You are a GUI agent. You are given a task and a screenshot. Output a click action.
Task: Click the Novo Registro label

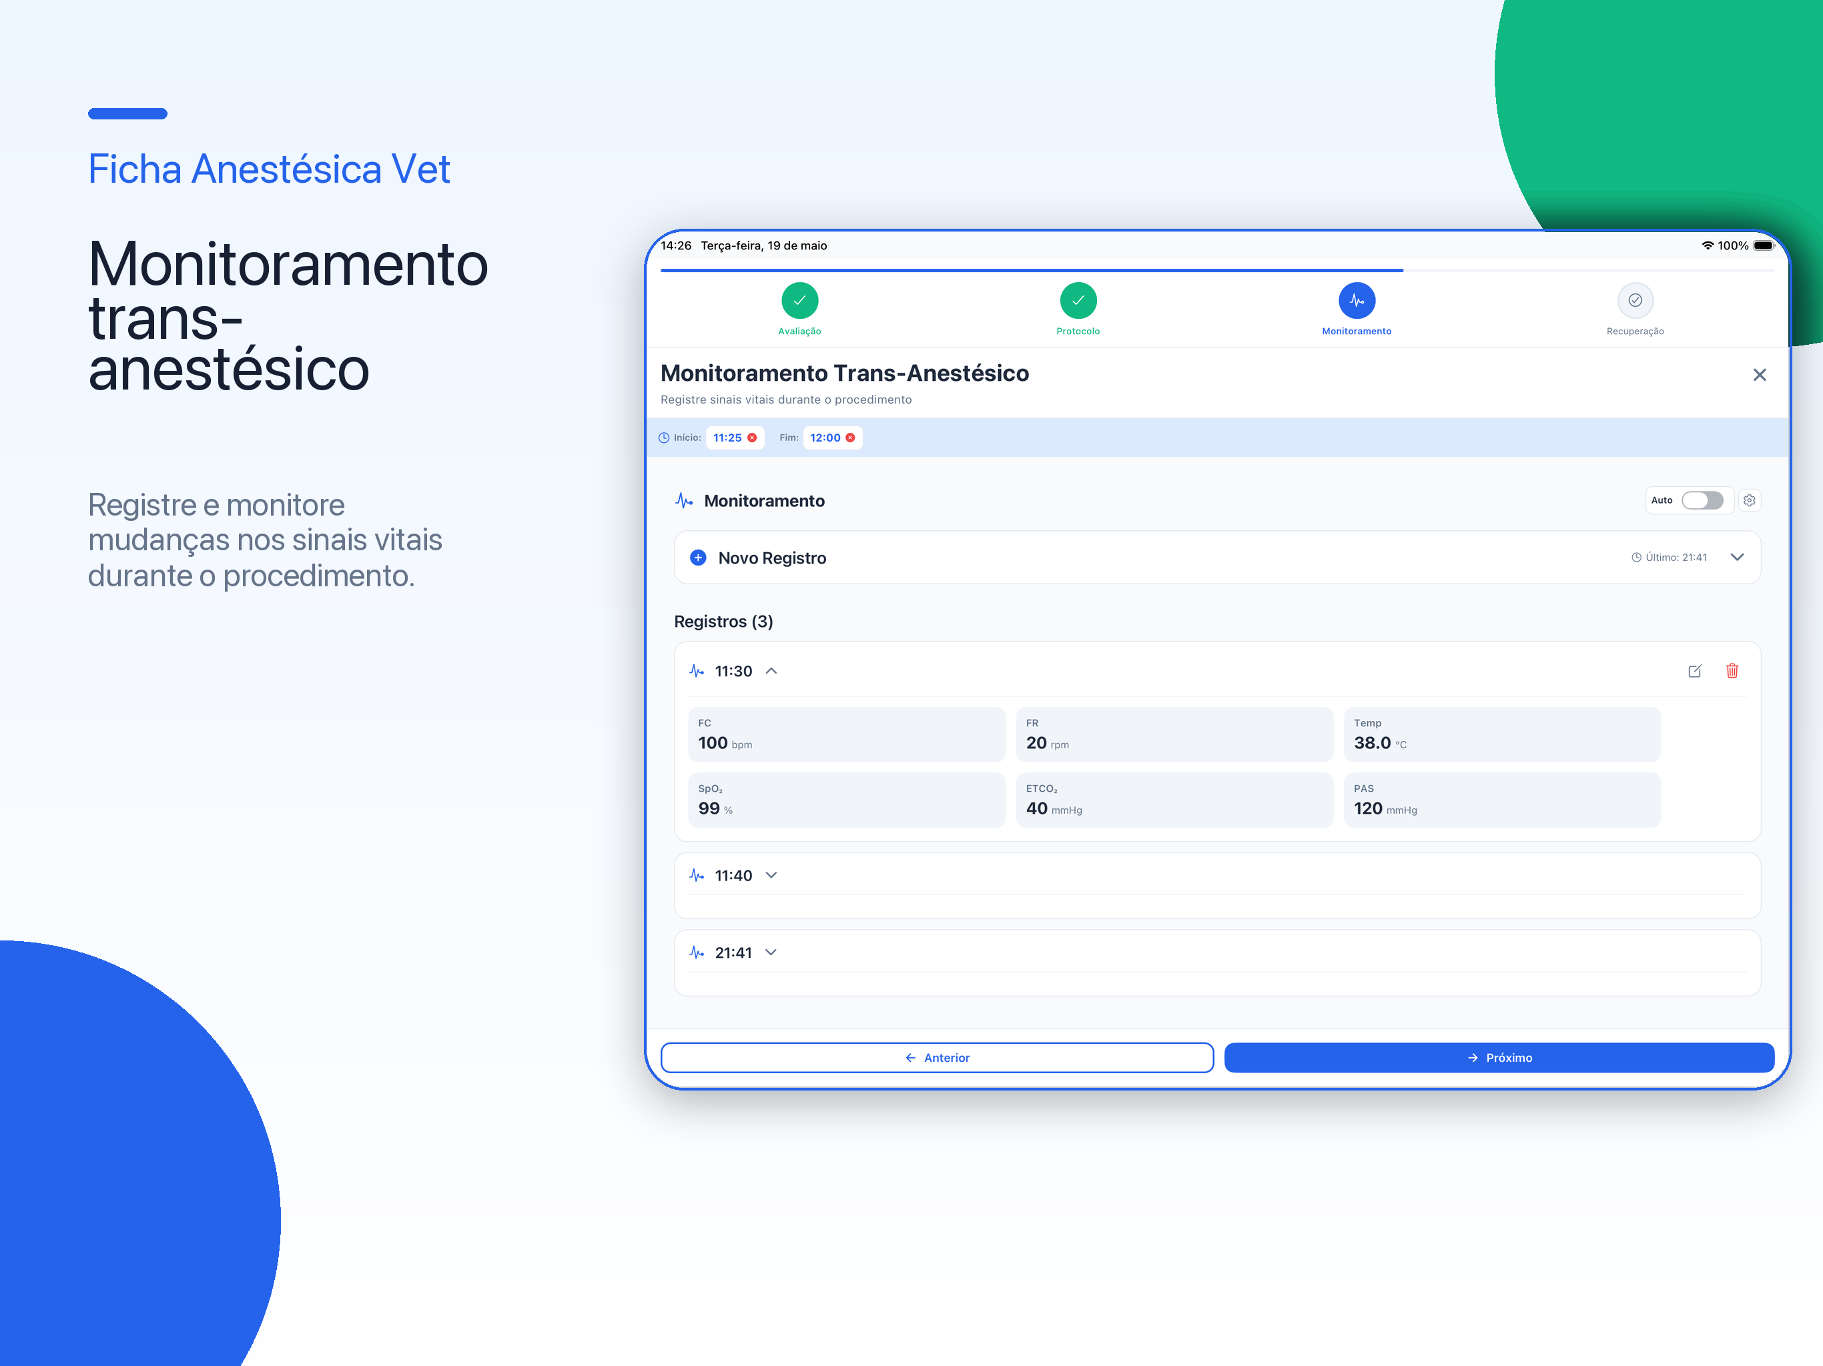tap(772, 558)
